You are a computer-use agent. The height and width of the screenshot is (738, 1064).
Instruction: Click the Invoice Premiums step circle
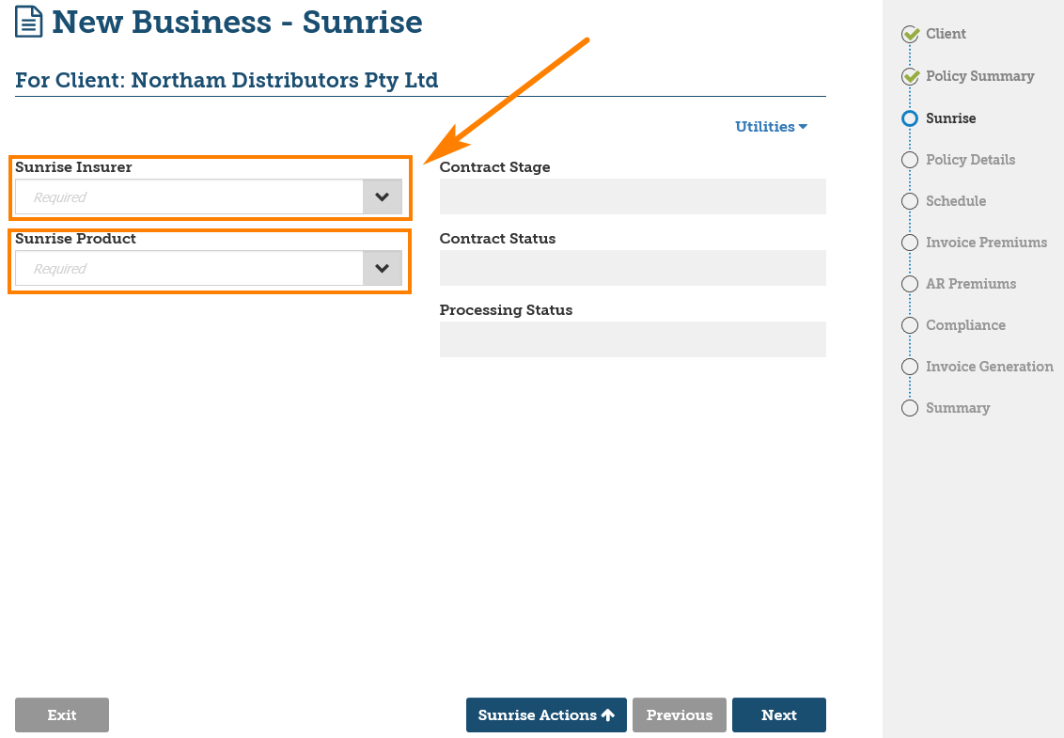pos(909,243)
